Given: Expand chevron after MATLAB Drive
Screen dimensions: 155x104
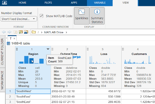Looking at the screenshot, I should (x=66, y=32).
